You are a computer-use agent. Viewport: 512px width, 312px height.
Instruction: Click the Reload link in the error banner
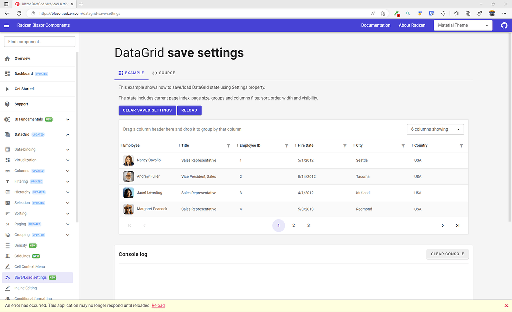[x=158, y=305]
